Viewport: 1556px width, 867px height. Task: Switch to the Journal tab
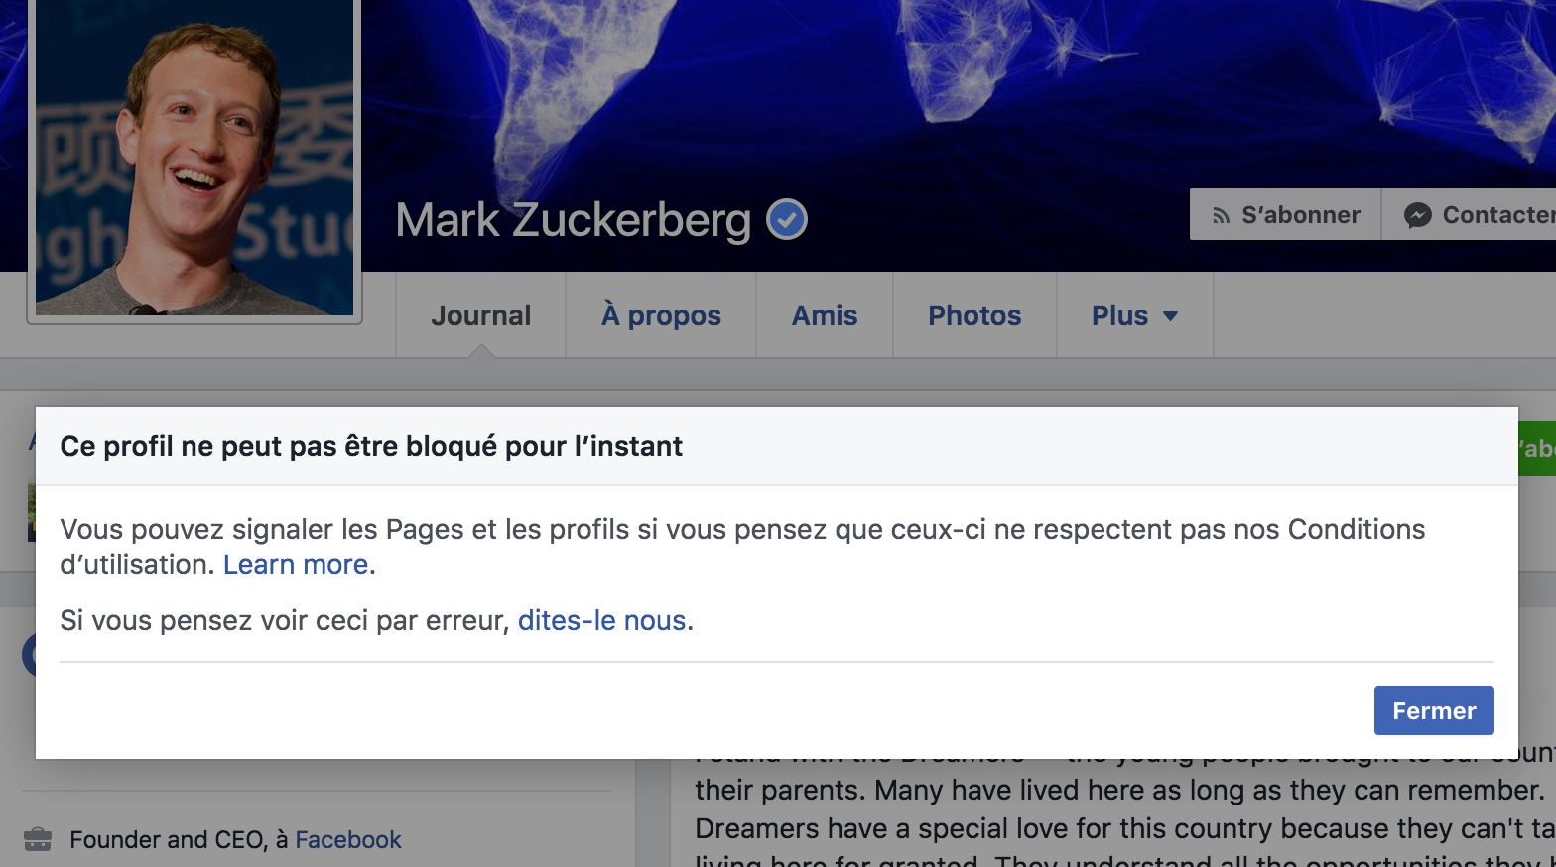coord(480,315)
